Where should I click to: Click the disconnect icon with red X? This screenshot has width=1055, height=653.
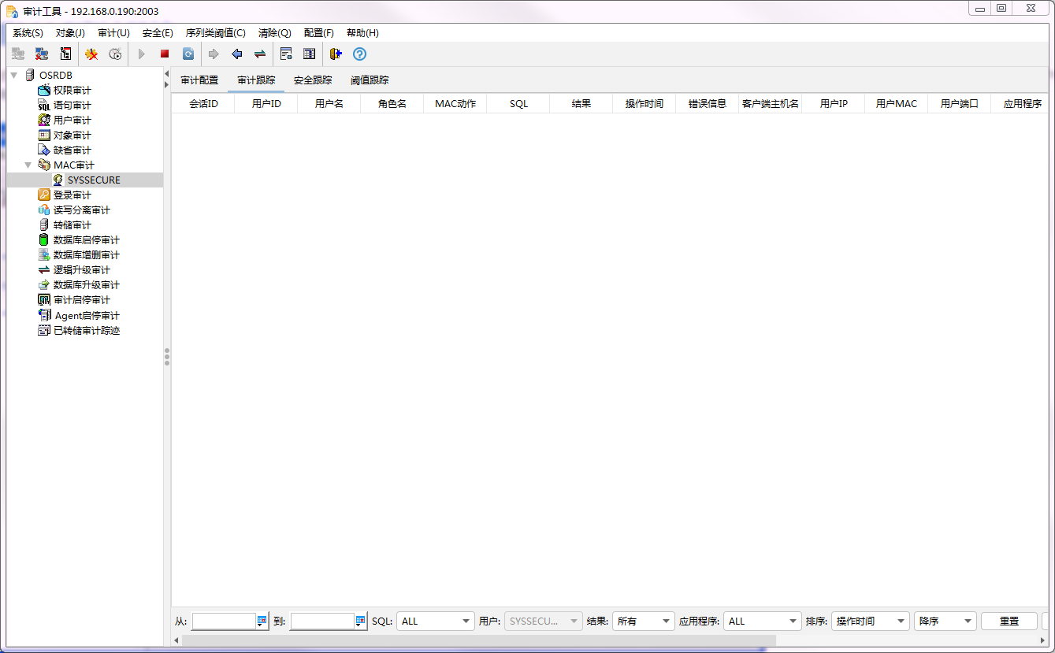[x=42, y=54]
